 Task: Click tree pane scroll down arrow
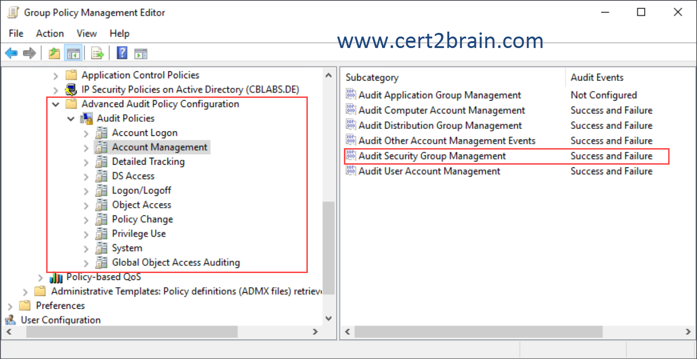pos(328,318)
